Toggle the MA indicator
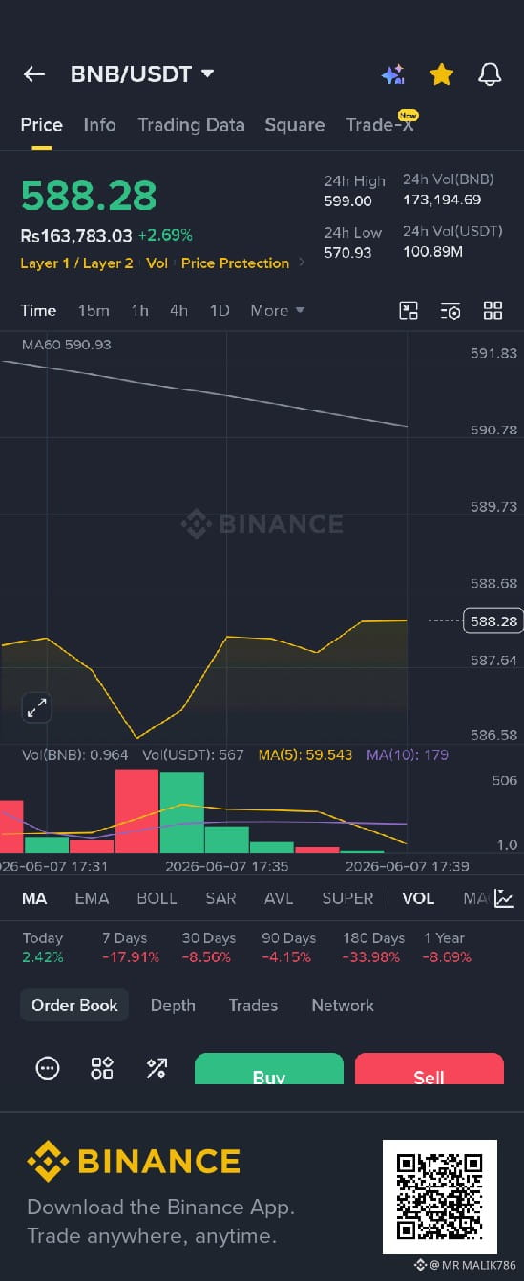Screen dimensions: 524x1281 (34, 898)
